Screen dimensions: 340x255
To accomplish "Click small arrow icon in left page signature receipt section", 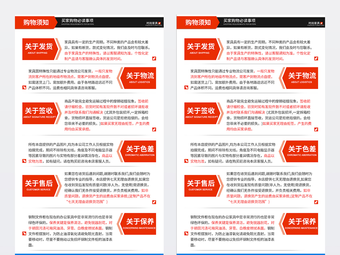I will click(154, 129).
